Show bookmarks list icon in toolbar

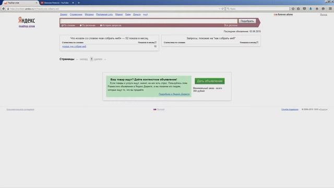299,9
